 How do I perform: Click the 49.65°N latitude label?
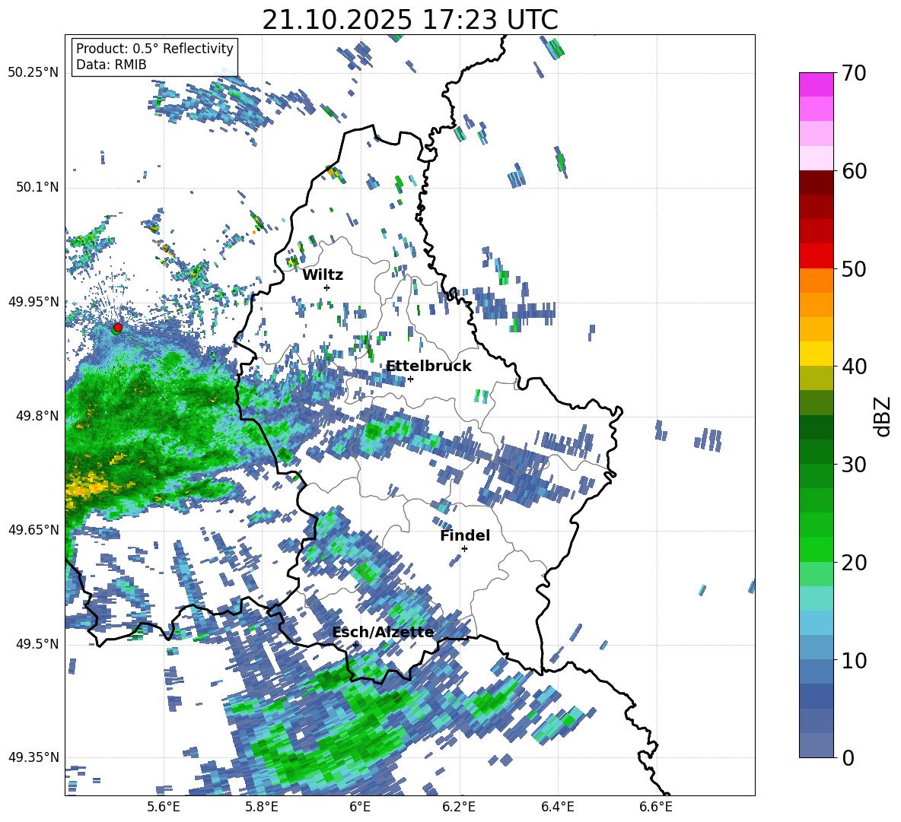33,529
